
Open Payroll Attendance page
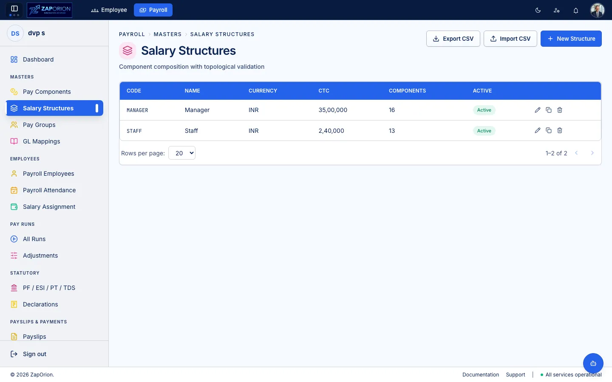point(54,190)
